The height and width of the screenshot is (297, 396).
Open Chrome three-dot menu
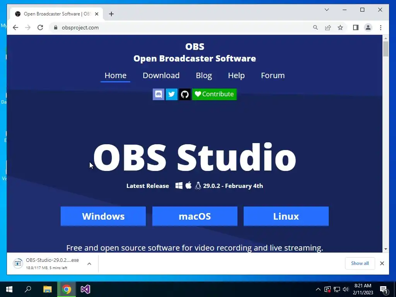tap(381, 27)
